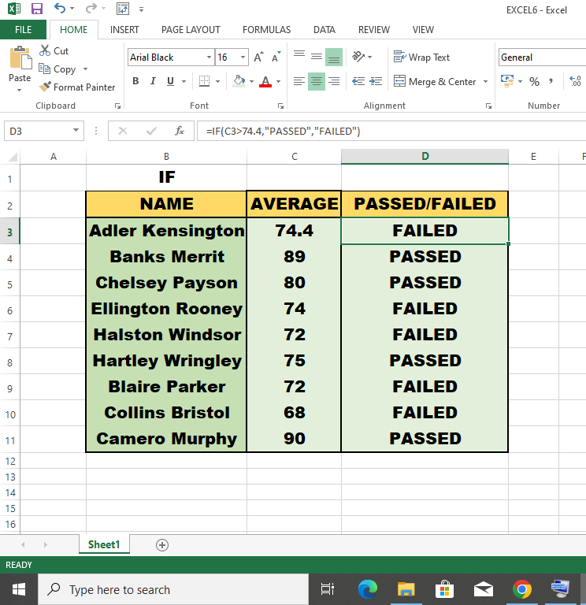Apply Percent Style to the cell
Screen dimensions: 586x605
tap(534, 81)
